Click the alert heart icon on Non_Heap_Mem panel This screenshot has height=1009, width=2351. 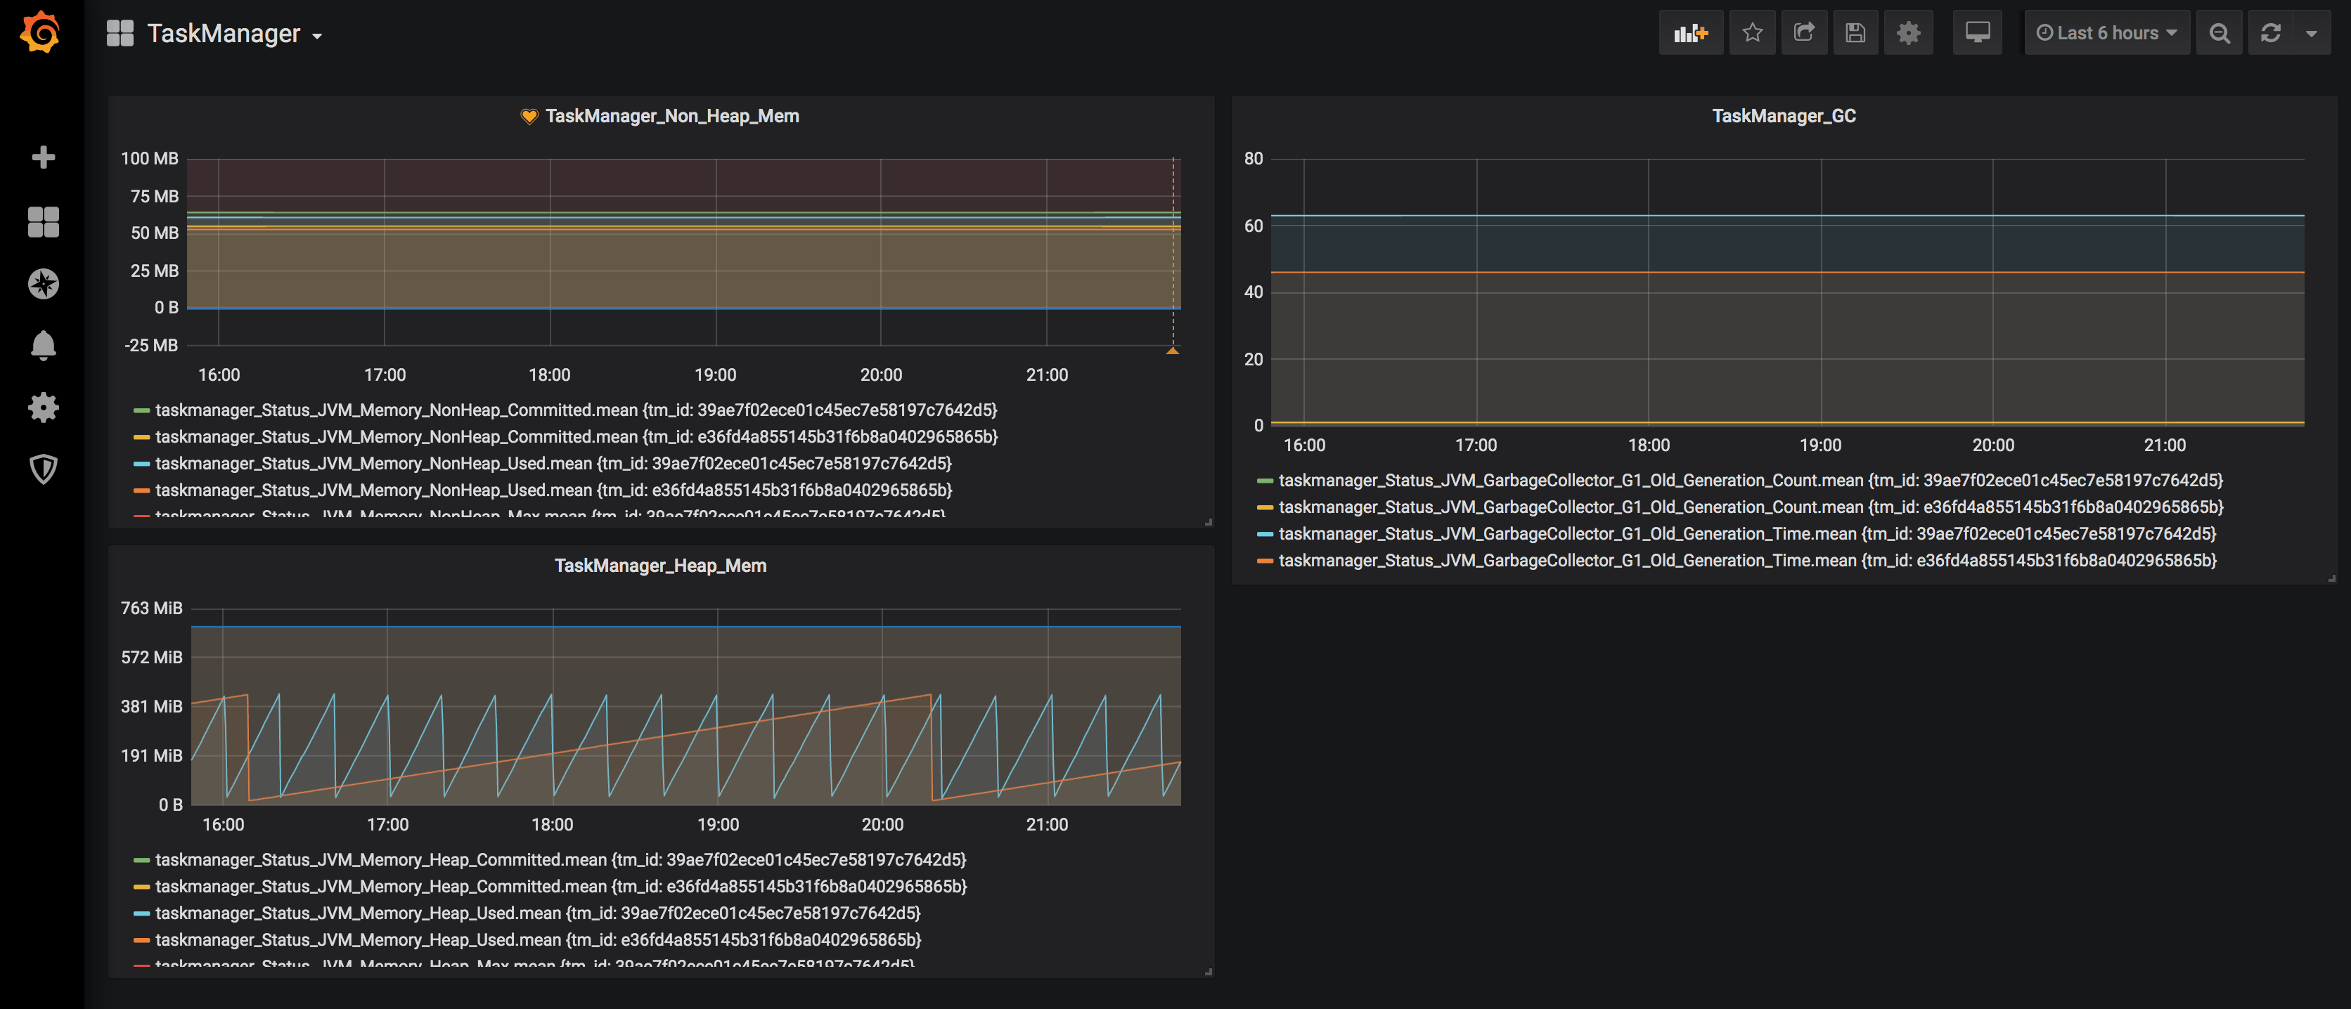click(x=529, y=116)
